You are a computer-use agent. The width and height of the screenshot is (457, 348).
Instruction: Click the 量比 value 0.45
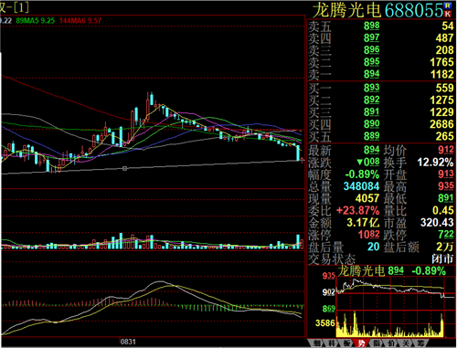point(443,210)
